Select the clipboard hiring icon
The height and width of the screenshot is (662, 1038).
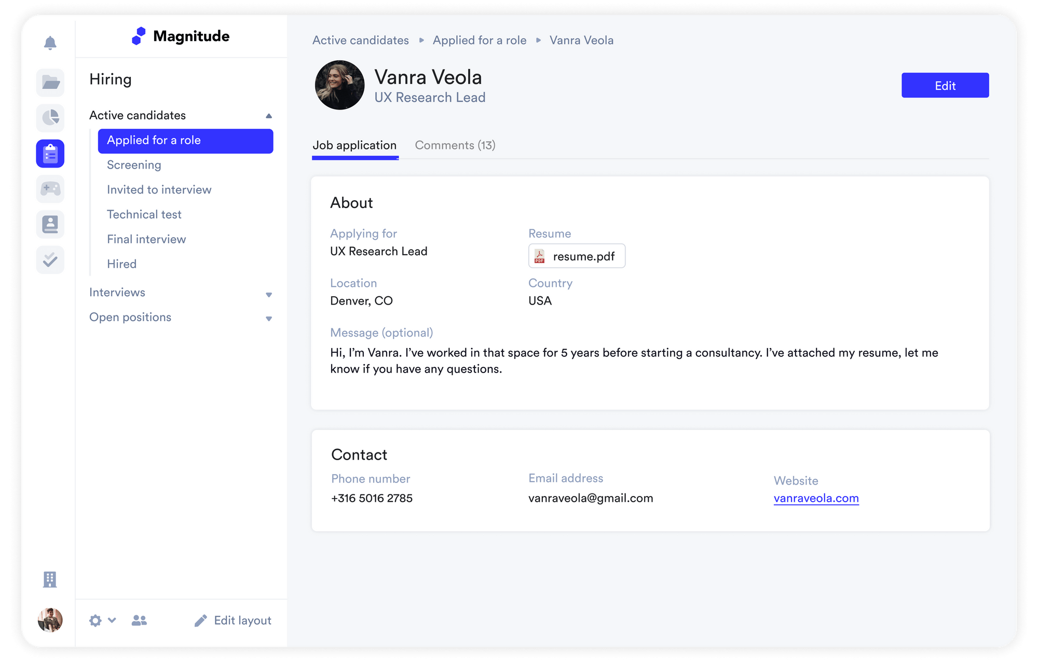click(x=50, y=154)
